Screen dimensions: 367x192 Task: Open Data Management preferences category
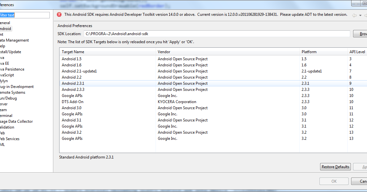(14, 40)
